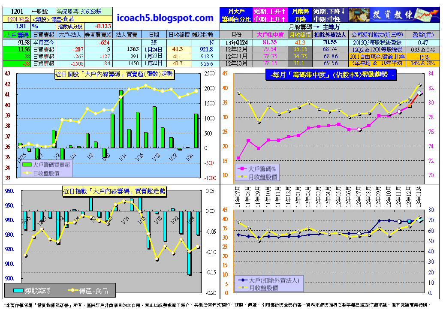Select the 918.5 sector index value

(x=206, y=56)
